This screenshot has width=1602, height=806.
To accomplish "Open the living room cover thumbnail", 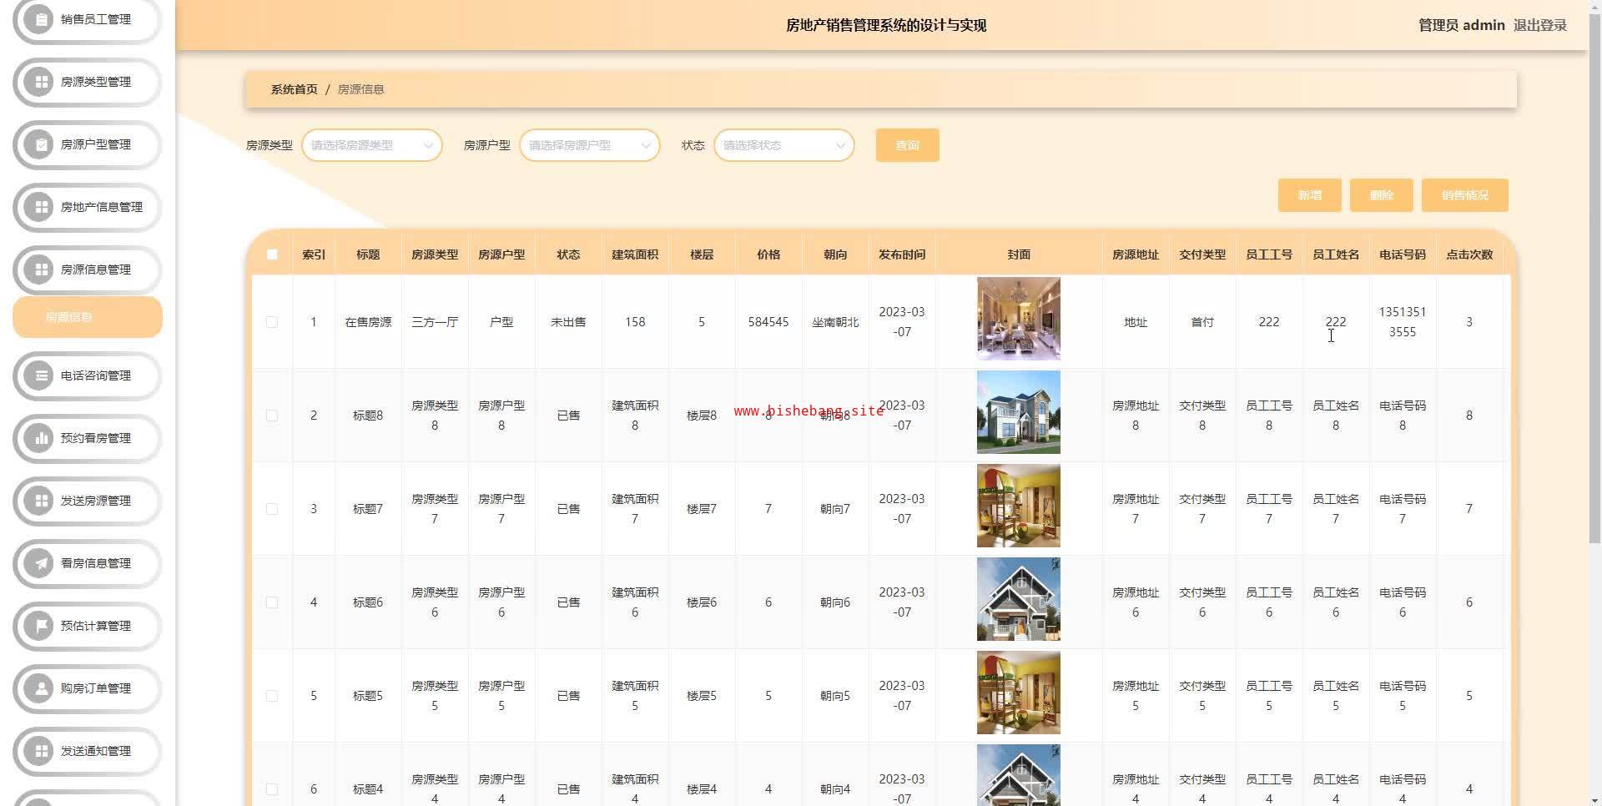I will (x=1018, y=319).
